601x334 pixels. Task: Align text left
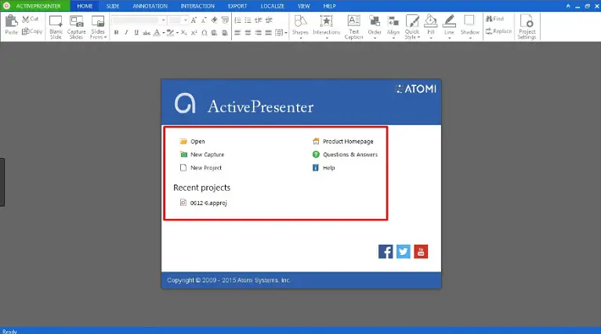point(237,33)
